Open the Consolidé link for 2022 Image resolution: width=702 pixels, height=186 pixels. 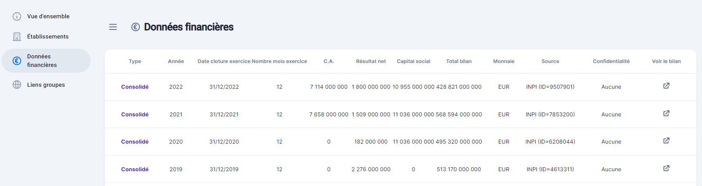click(x=135, y=87)
